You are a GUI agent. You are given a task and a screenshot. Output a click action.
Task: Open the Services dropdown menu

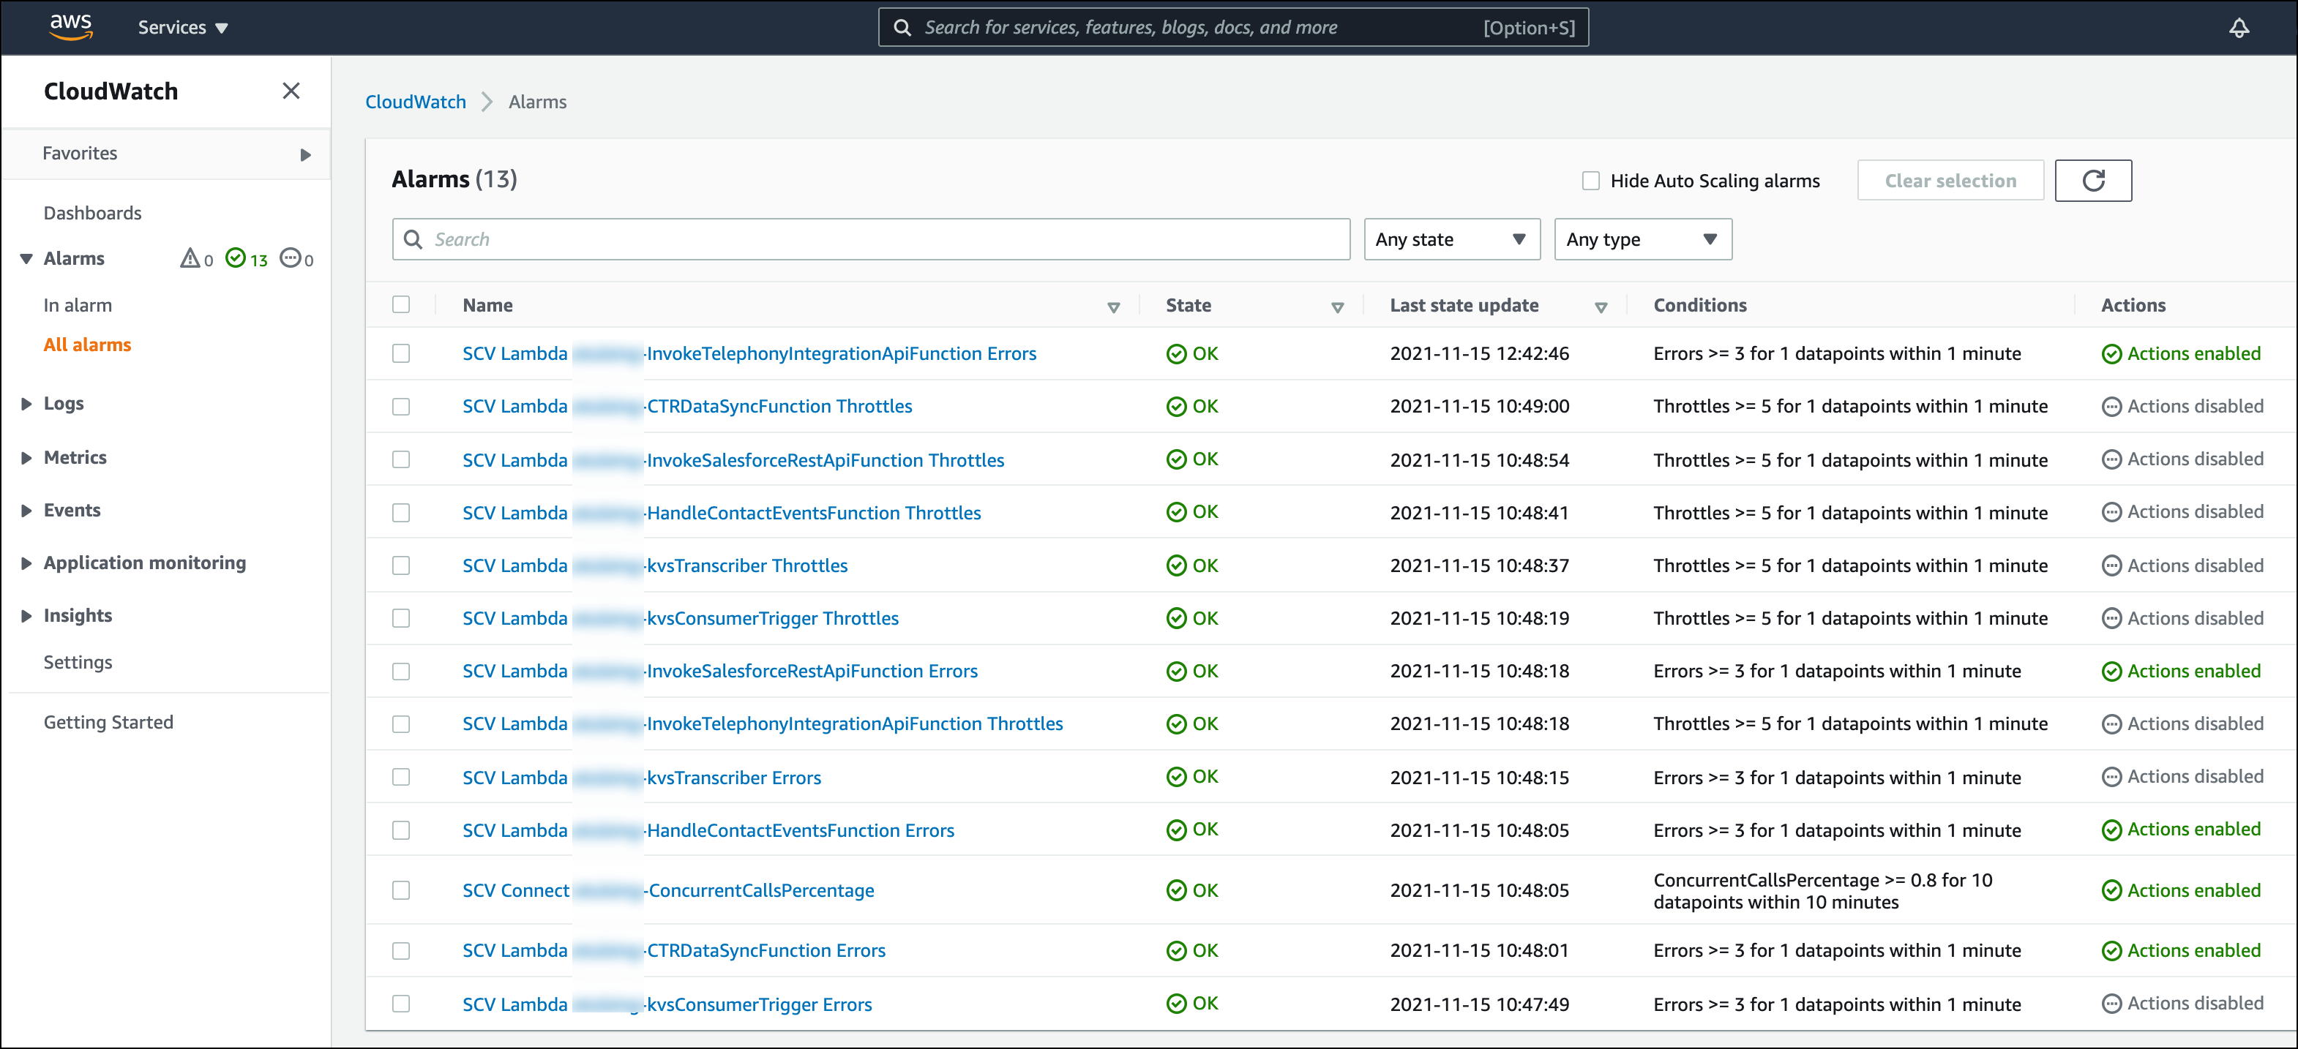[183, 28]
